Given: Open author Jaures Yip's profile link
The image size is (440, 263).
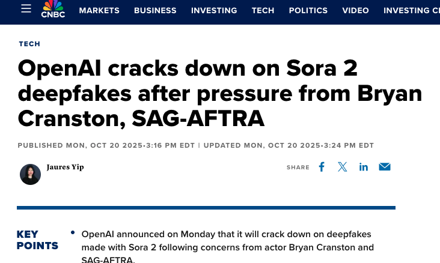Looking at the screenshot, I should pyautogui.click(x=65, y=167).
